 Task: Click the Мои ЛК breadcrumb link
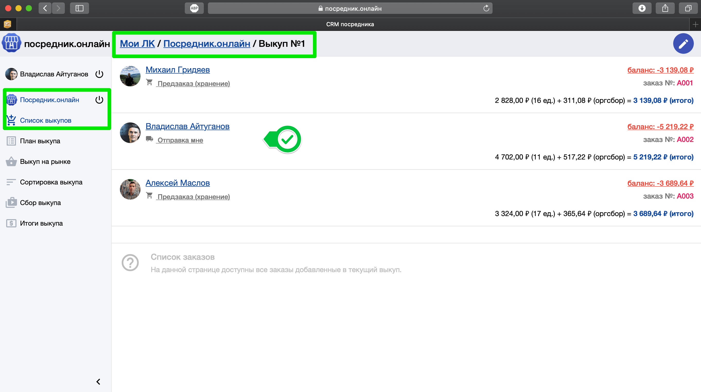click(137, 43)
